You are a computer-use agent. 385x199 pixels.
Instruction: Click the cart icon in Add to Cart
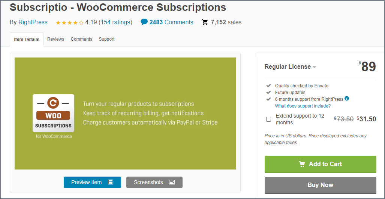(x=302, y=164)
